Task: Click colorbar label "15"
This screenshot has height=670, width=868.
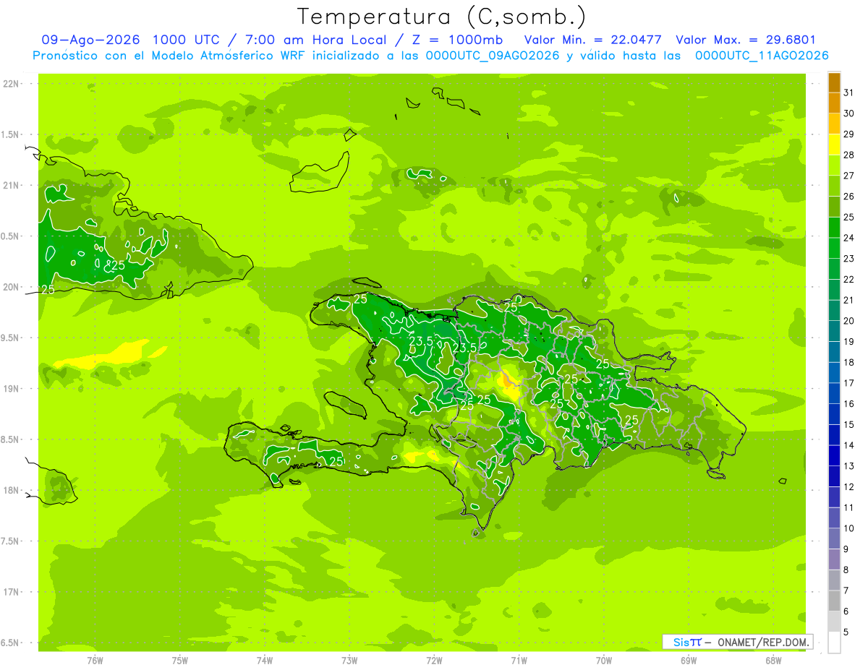Action: point(848,425)
